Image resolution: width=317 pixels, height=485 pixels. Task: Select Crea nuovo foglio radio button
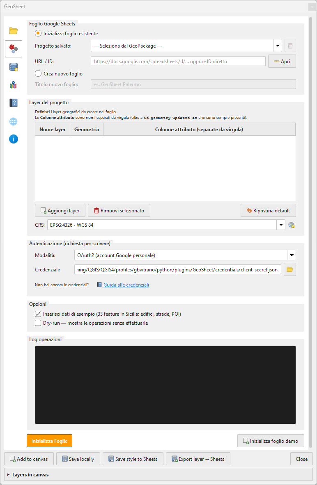[x=38, y=73]
